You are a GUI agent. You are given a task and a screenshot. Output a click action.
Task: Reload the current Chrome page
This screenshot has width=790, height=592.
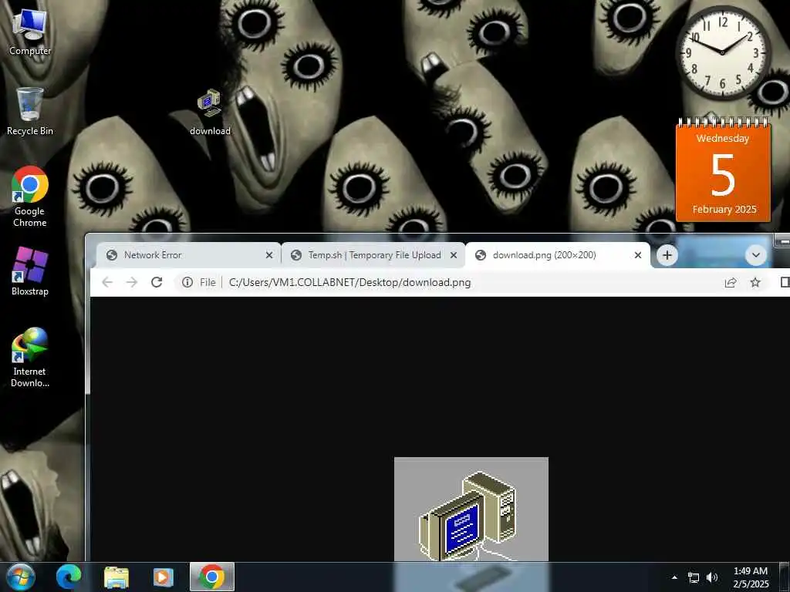157,282
